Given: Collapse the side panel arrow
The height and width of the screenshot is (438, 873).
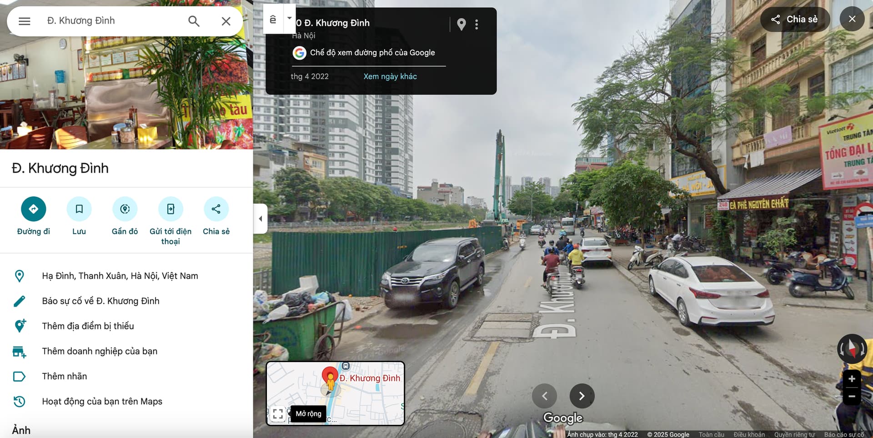Looking at the screenshot, I should coord(261,219).
